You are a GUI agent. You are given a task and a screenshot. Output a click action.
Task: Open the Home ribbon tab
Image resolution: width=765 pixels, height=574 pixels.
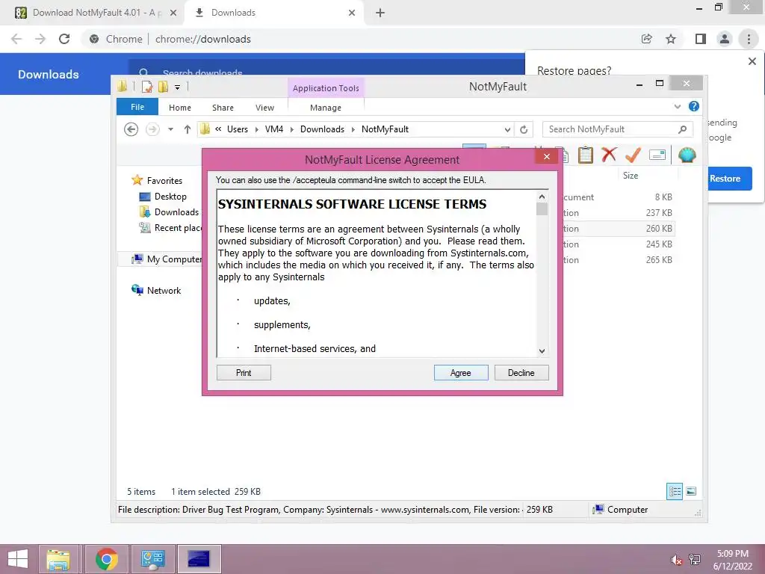[179, 108]
